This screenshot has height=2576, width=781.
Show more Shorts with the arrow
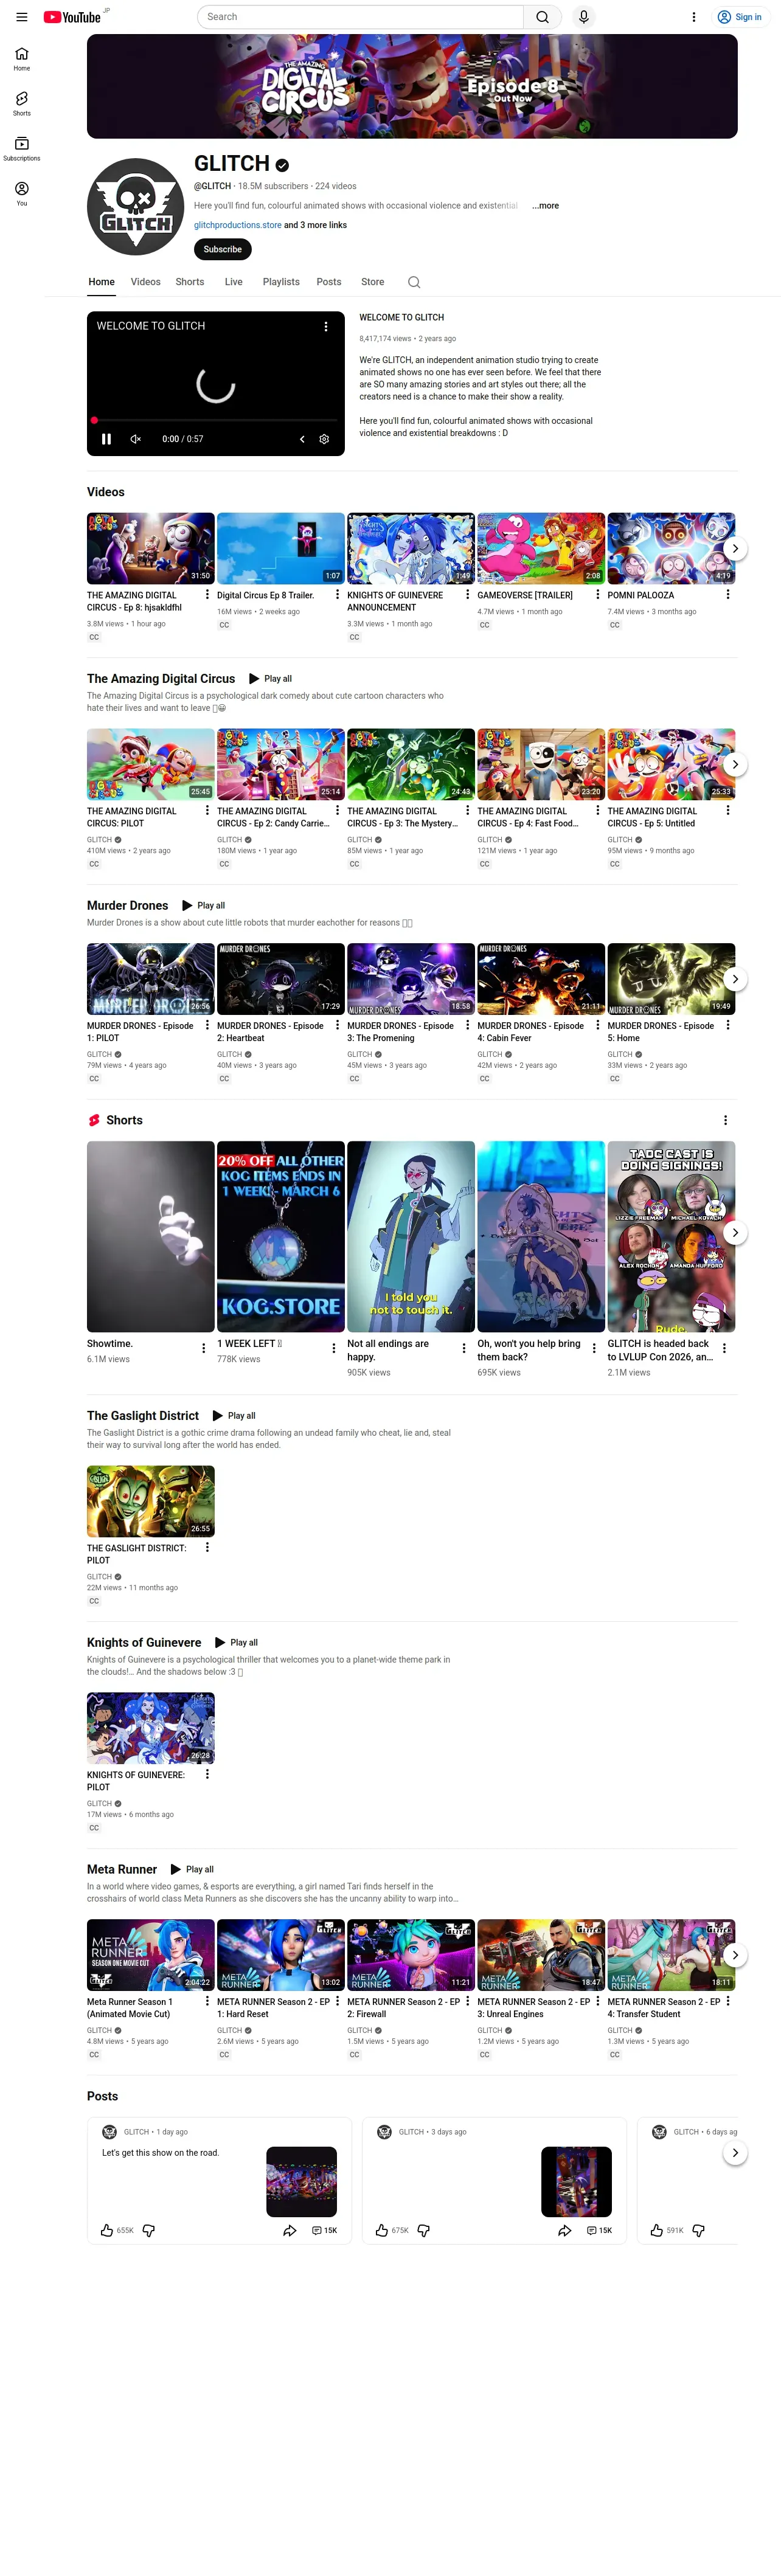735,1232
